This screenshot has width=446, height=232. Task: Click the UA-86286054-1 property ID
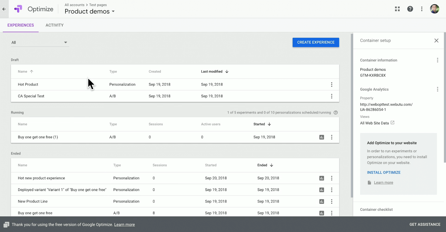click(373, 110)
